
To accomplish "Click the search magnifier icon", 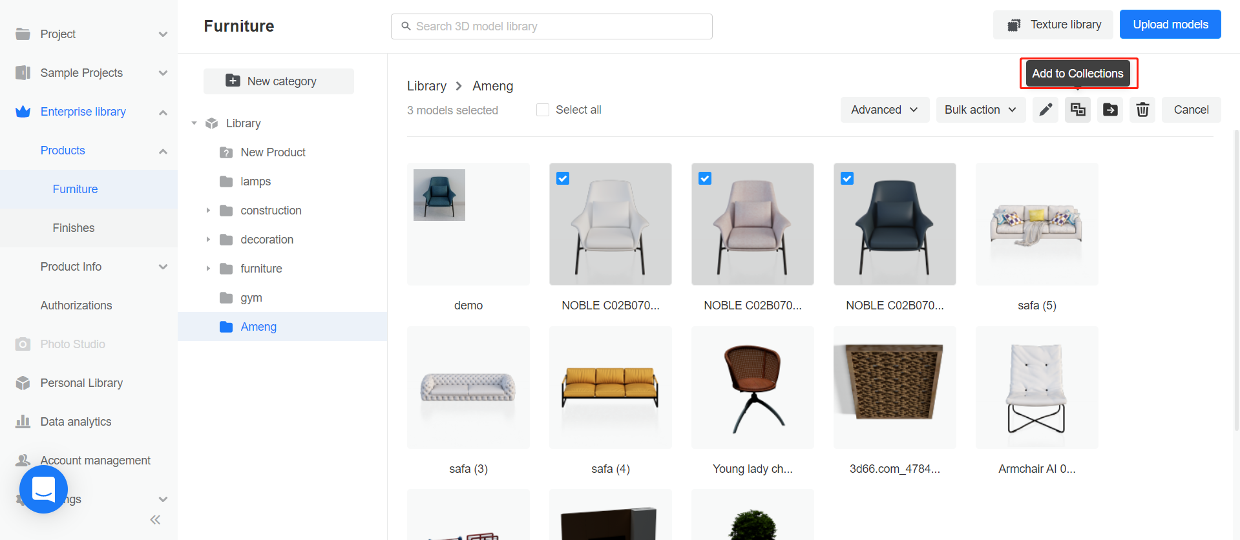I will (406, 26).
